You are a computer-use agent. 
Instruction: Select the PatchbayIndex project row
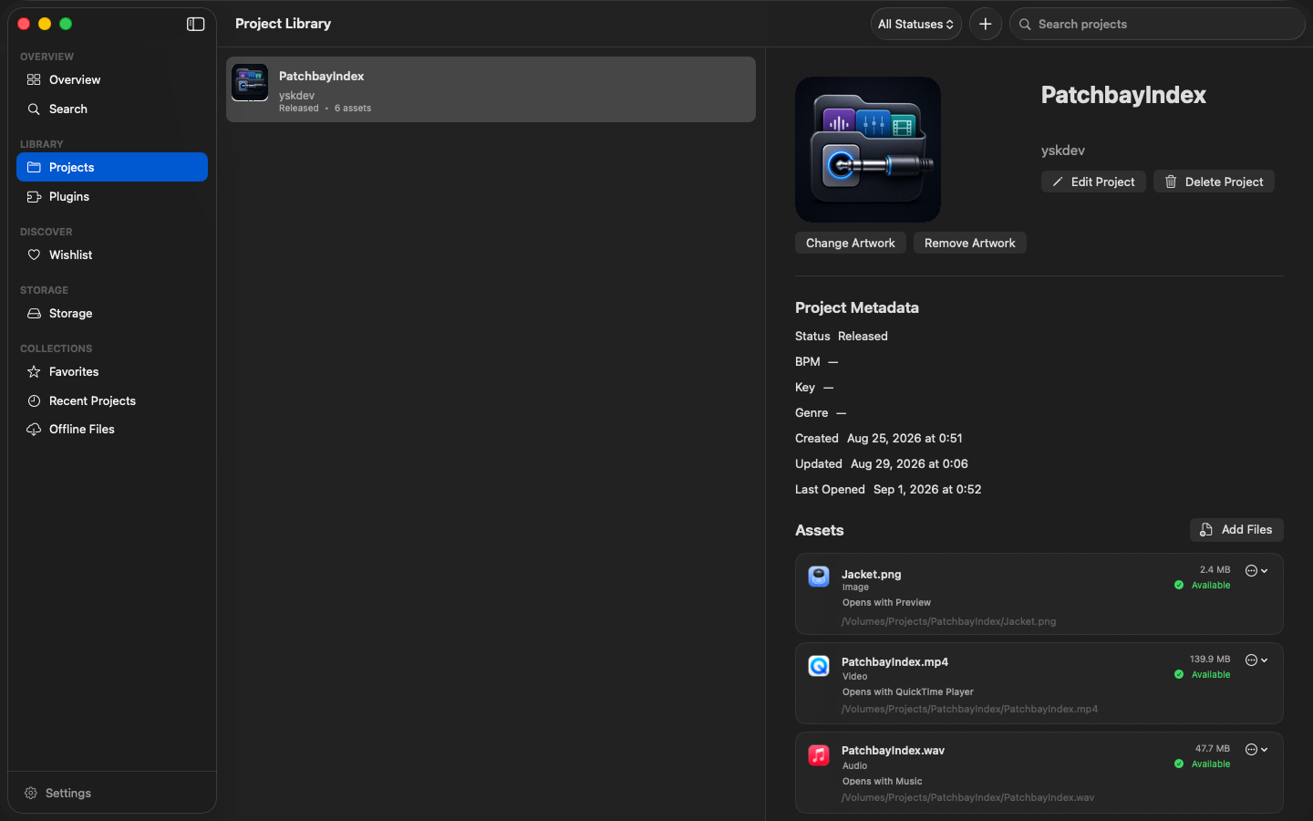tap(491, 89)
